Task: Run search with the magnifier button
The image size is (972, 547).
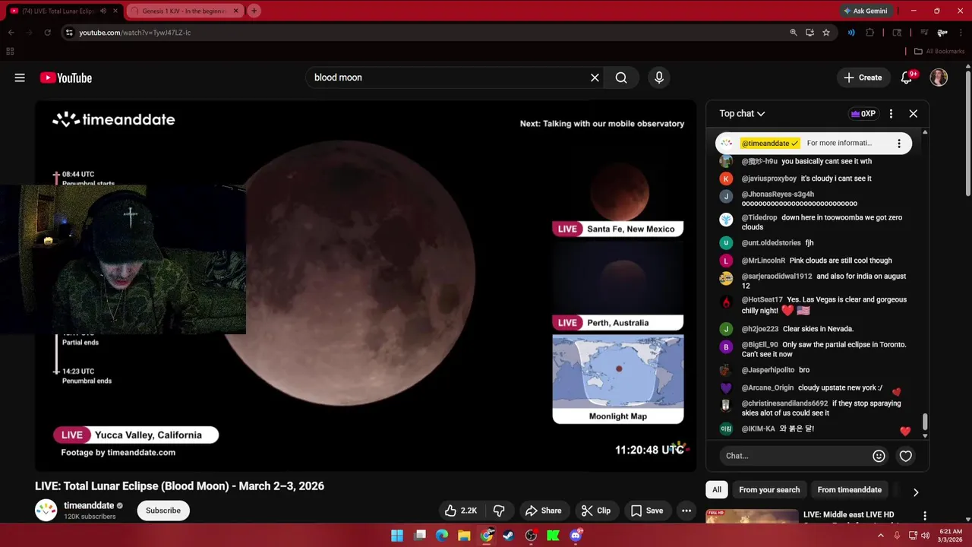Action: 621,77
